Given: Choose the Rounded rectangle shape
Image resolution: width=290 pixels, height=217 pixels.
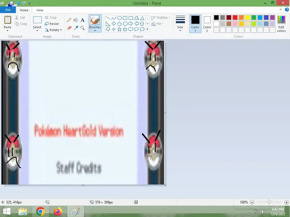Looking at the screenshot, I should (x=131, y=18).
